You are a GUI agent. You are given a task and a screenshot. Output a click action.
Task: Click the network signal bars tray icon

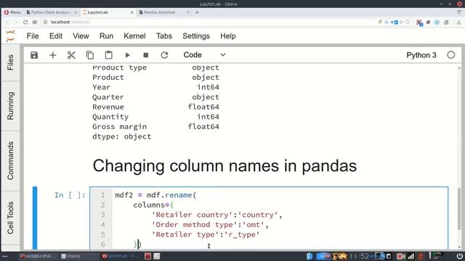411,256
